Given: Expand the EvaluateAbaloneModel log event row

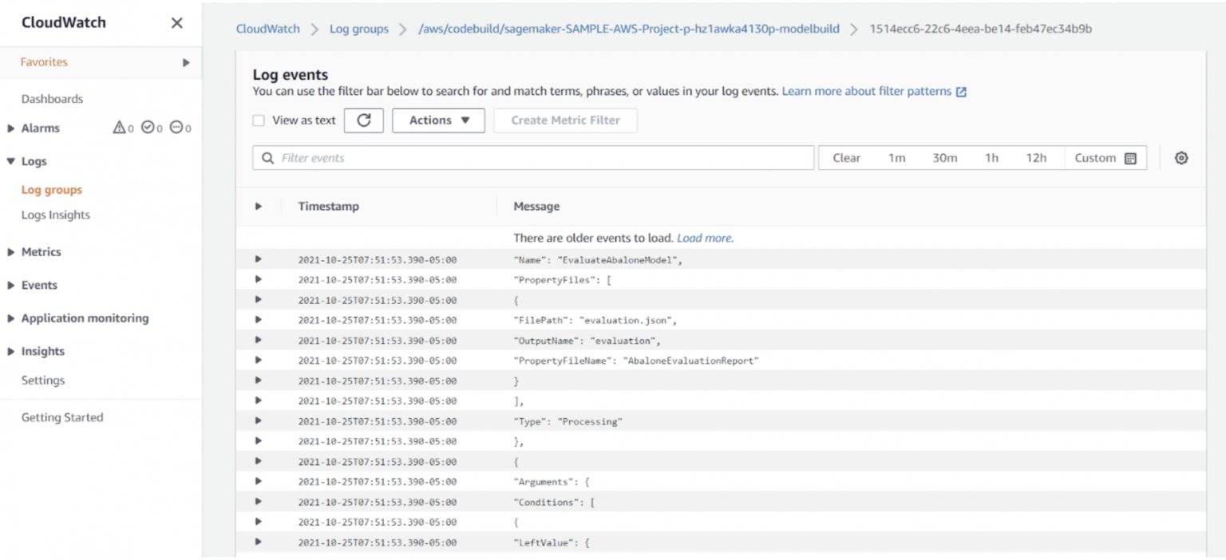Looking at the screenshot, I should tap(258, 259).
